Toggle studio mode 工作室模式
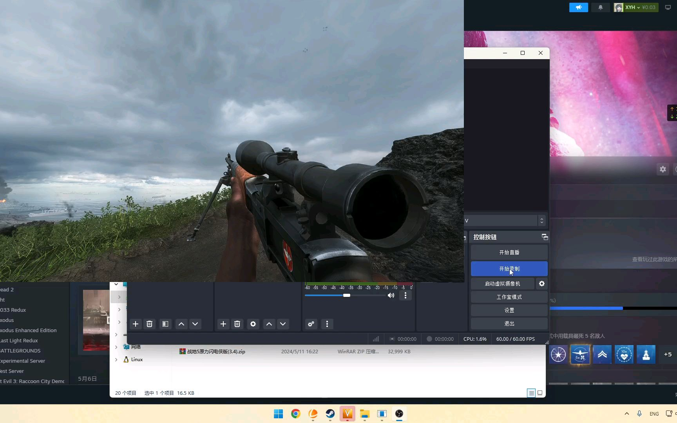Image resolution: width=677 pixels, height=423 pixels. tap(509, 297)
